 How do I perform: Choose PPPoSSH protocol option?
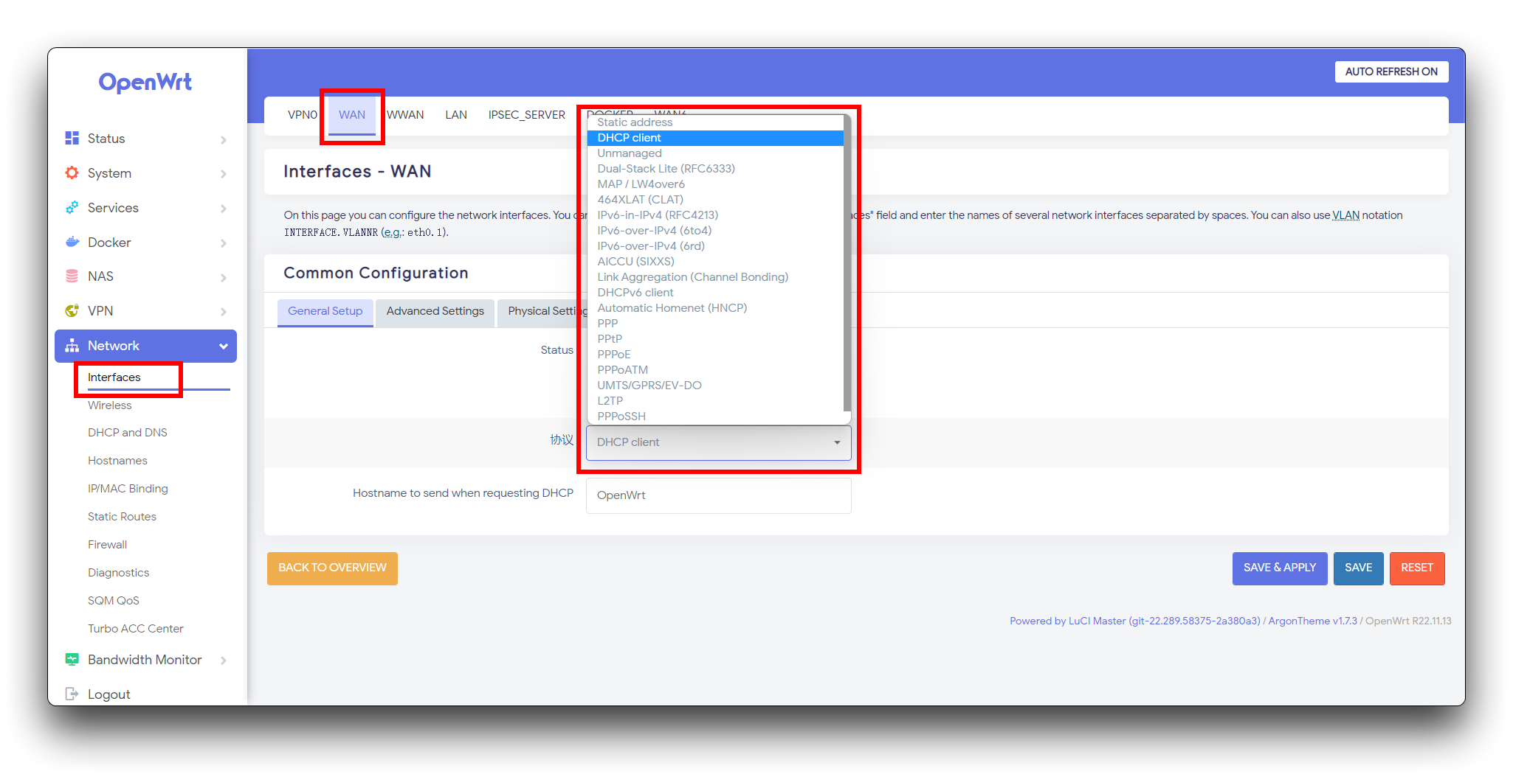coord(714,417)
